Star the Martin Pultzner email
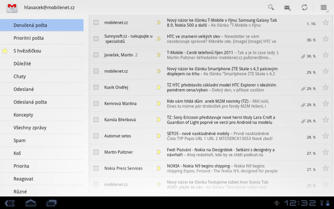This screenshot has width=334, height=209. (325, 152)
